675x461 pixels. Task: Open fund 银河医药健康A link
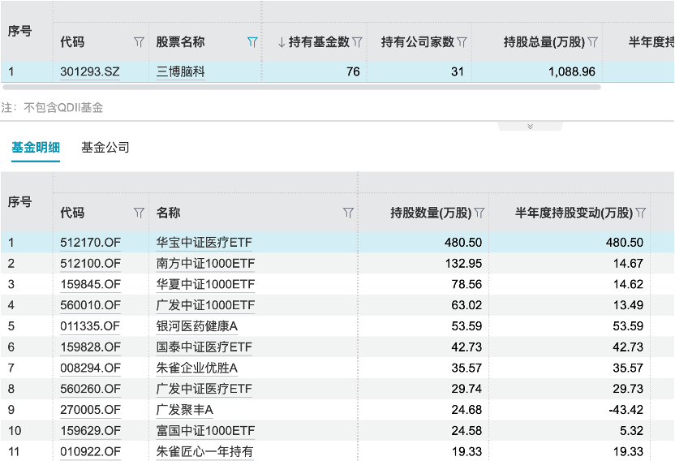[197, 325]
